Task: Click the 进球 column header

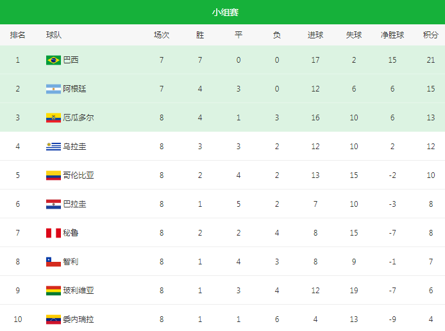Action: [x=315, y=35]
